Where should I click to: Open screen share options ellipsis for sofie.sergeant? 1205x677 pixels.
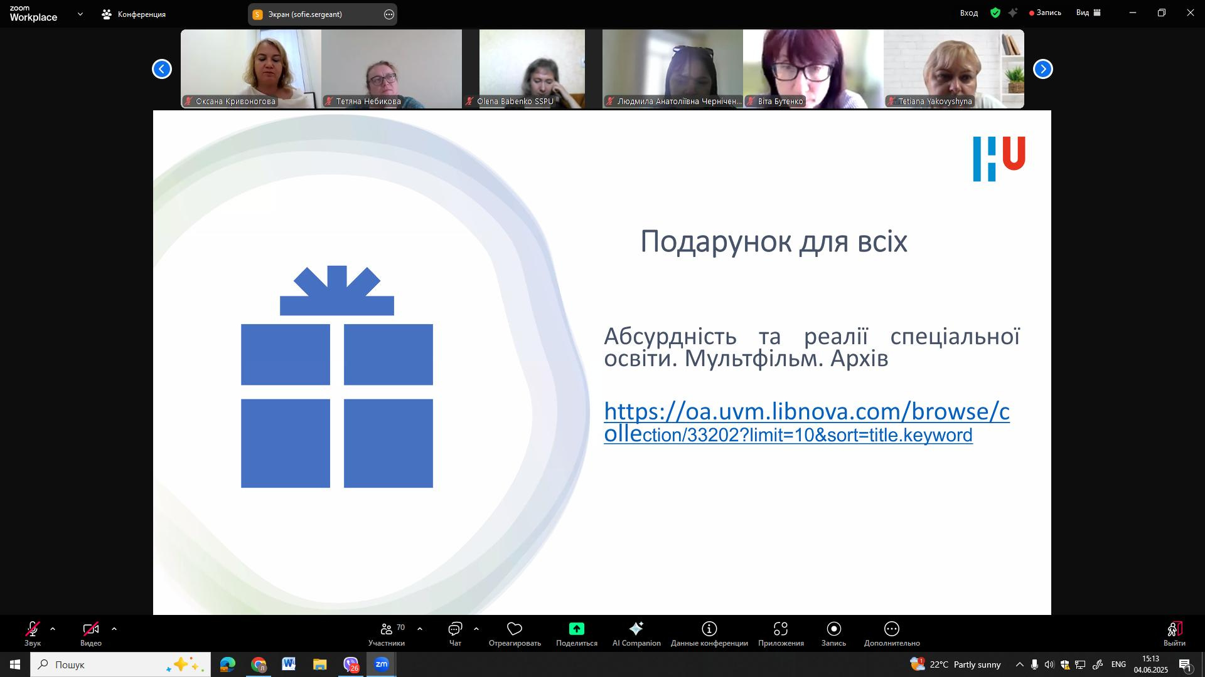[x=389, y=14]
